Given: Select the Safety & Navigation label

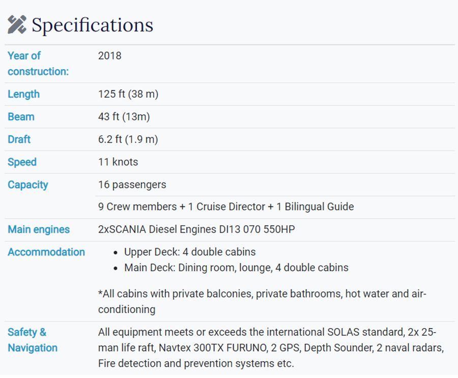Looking at the screenshot, I should point(33,340).
